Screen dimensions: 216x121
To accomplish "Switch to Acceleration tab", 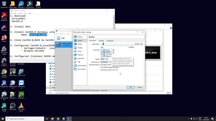I will (110, 41).
